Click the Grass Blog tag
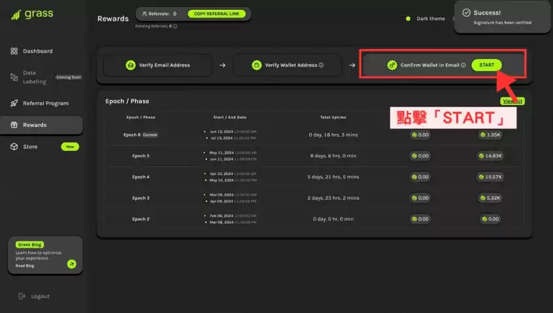 (29, 244)
